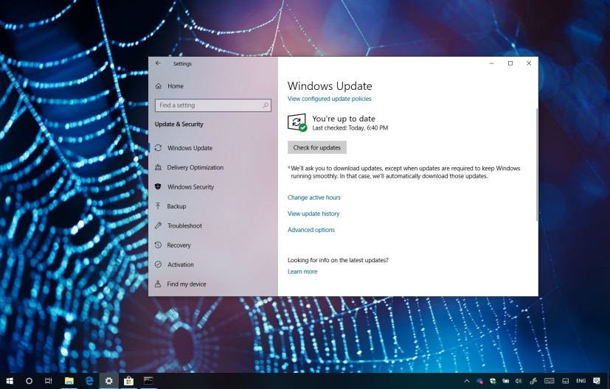Click the Troubleshoot wrench icon
610x389 pixels.
point(158,225)
